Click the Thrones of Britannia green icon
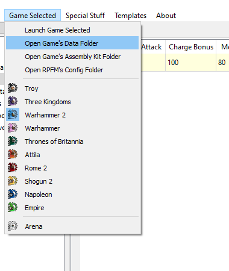 click(13, 141)
